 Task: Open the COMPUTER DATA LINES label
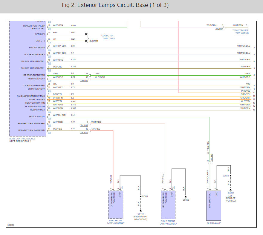pos(108,37)
